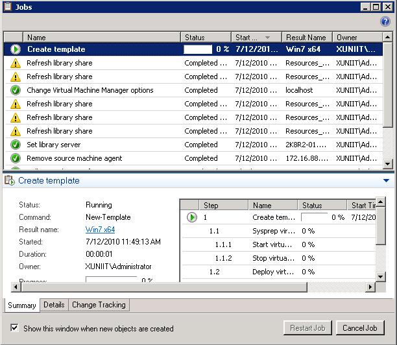
Task: Click the Create template icon in details header
Action: pyautogui.click(x=10, y=181)
